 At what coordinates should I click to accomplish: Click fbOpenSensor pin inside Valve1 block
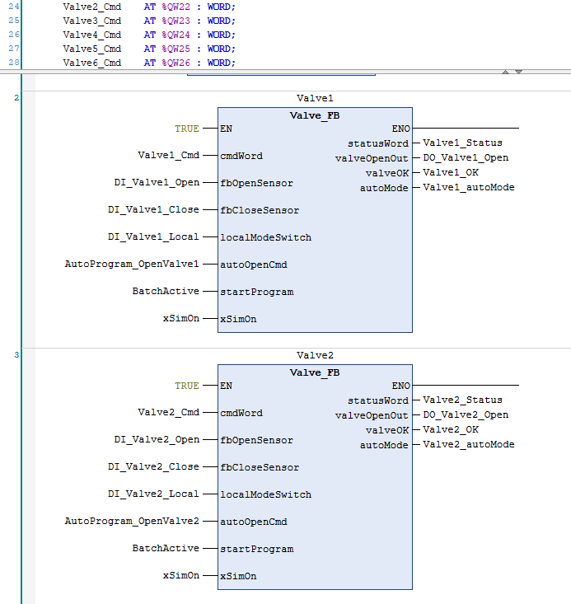point(256,183)
